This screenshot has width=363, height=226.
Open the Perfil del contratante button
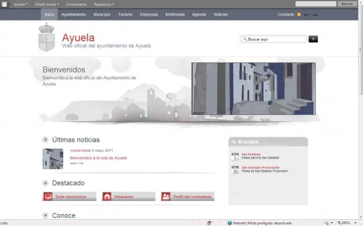[188, 197]
